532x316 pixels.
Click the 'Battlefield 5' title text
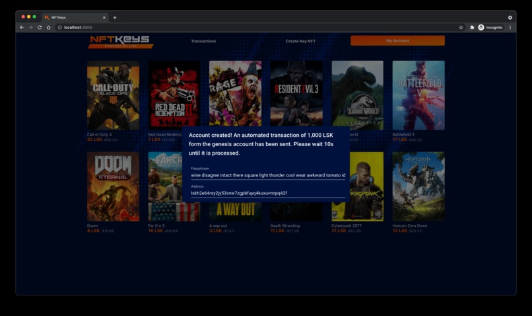coord(403,135)
